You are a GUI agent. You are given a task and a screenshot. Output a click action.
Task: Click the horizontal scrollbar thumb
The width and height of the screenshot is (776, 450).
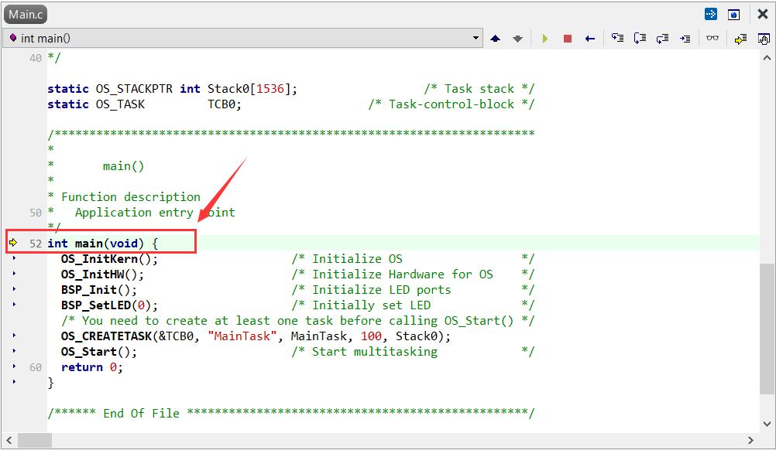point(35,440)
